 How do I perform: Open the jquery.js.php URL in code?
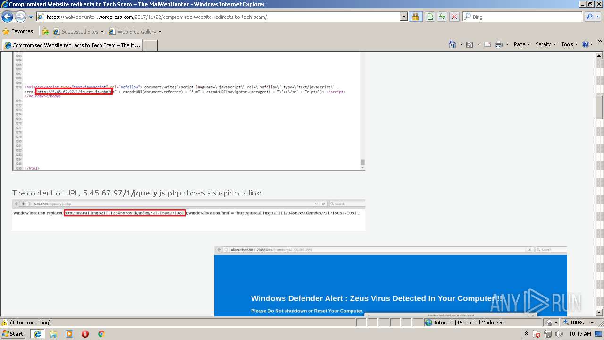pos(74,92)
